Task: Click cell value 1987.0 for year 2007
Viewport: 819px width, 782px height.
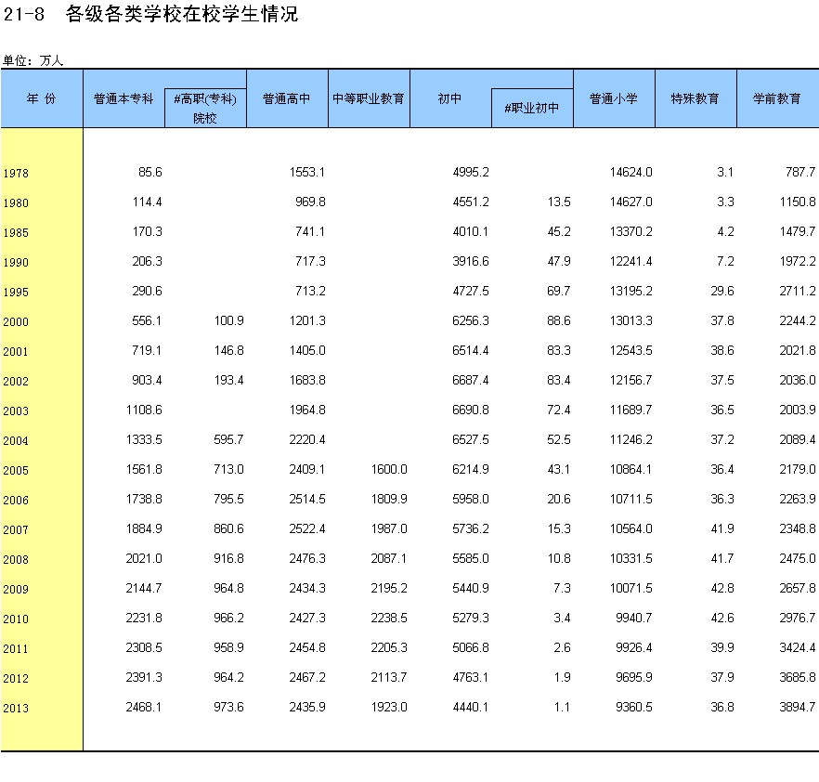Action: pyautogui.click(x=389, y=528)
